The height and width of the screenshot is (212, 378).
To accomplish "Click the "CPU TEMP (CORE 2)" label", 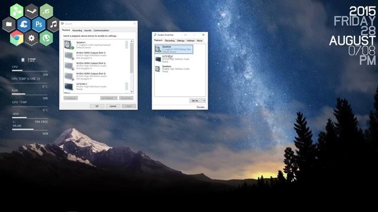I will click(x=26, y=78).
